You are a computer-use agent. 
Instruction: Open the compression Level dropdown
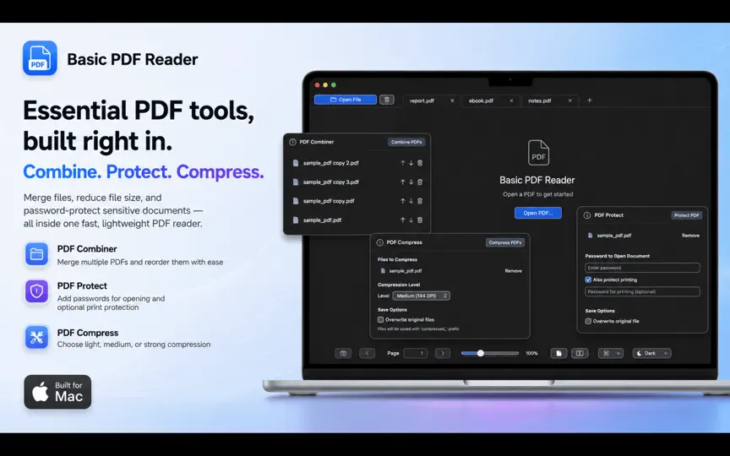click(x=421, y=296)
